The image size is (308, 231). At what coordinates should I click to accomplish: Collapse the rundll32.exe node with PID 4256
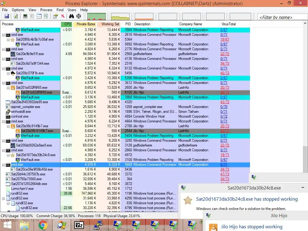(x=3, y=199)
